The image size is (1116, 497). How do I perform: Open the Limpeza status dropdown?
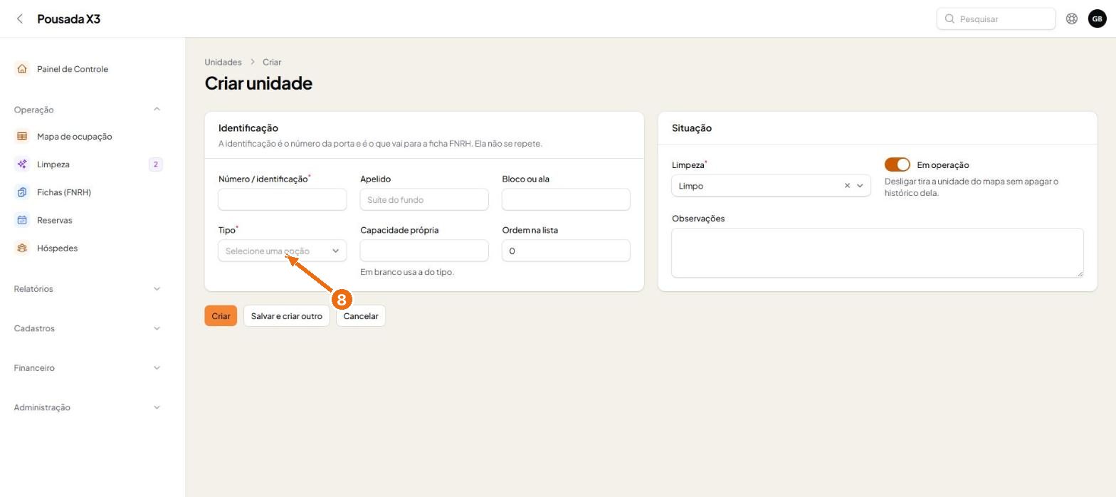771,186
